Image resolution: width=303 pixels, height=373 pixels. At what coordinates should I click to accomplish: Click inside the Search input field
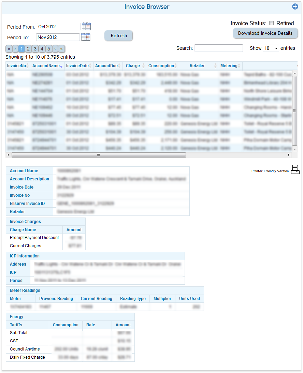(218, 48)
